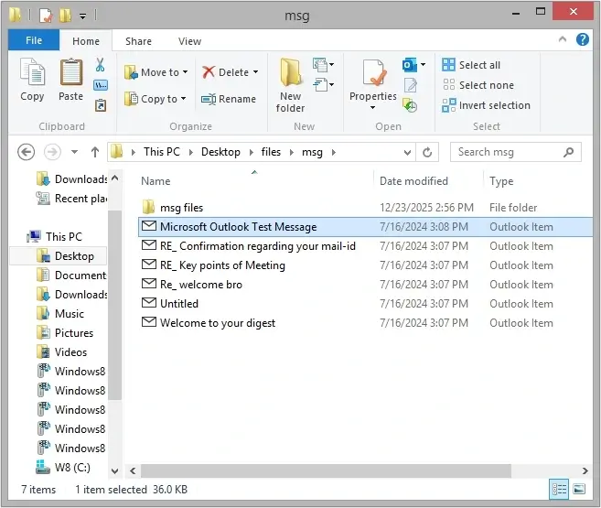
Task: Open with Outlook icon in Open group
Action: click(x=409, y=65)
